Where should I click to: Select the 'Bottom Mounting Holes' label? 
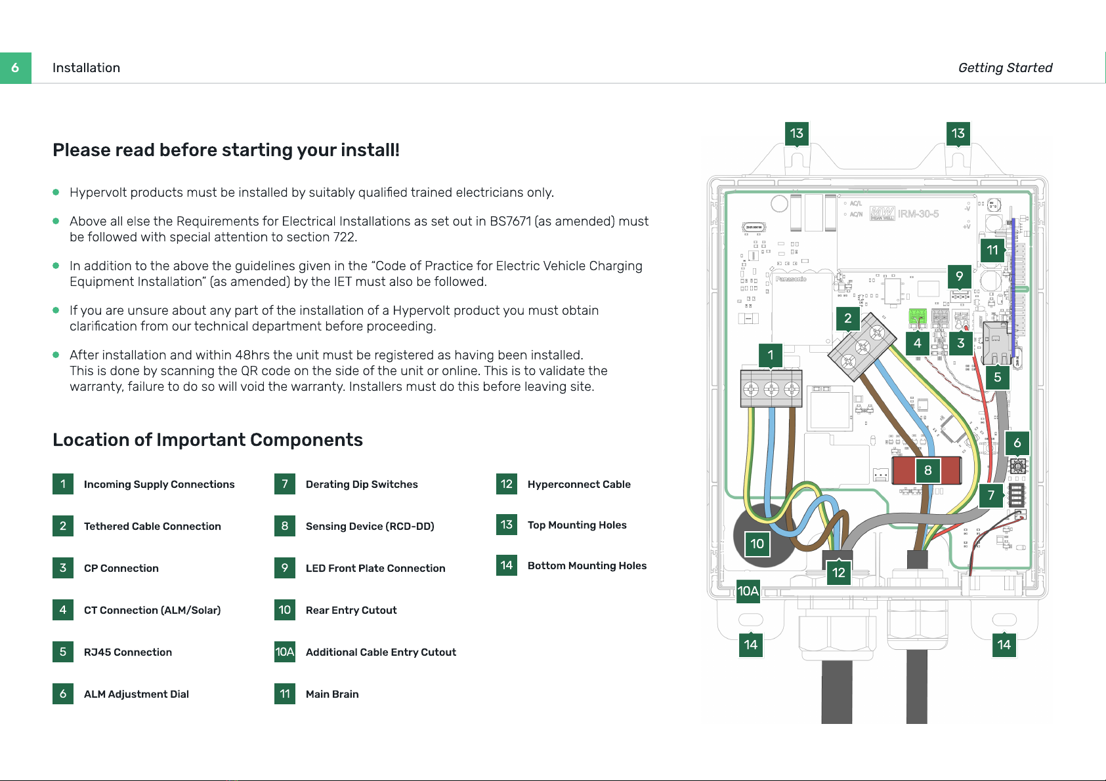(x=587, y=565)
